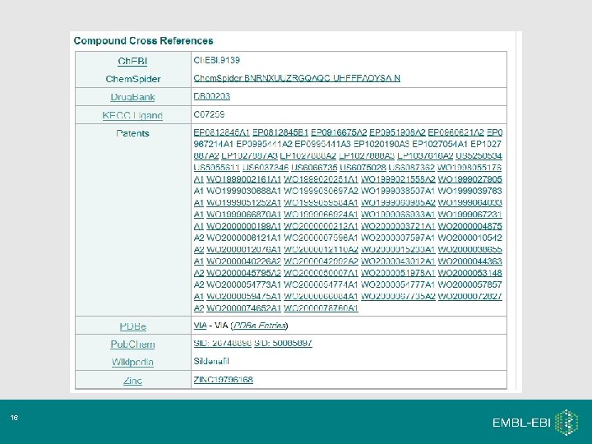Click the first VIA link in PDBe row

[200, 325]
